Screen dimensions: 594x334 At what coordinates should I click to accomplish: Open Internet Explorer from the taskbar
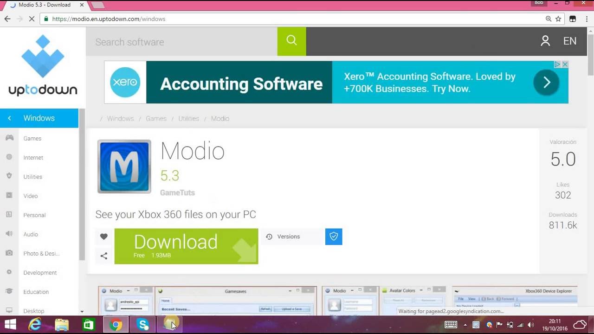[35, 325]
